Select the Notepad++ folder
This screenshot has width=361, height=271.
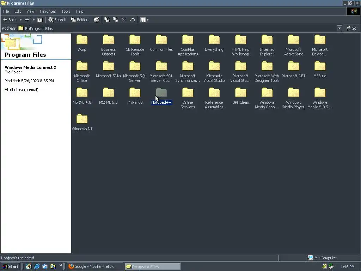(x=161, y=96)
